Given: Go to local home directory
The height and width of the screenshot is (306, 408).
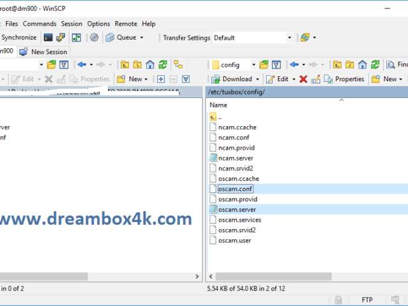Looking at the screenshot, I should pos(150,65).
